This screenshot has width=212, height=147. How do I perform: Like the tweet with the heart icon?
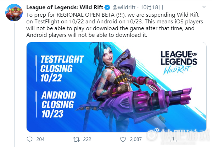click(x=123, y=139)
